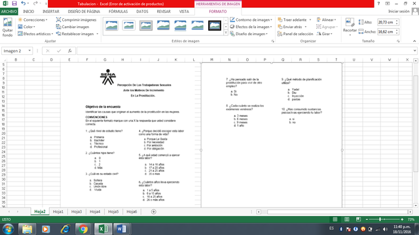This screenshot has height=235, width=419.
Task: Click the Ancho width field
Action: tap(386, 32)
